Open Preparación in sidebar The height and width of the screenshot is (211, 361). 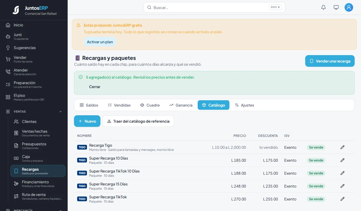coord(34,84)
